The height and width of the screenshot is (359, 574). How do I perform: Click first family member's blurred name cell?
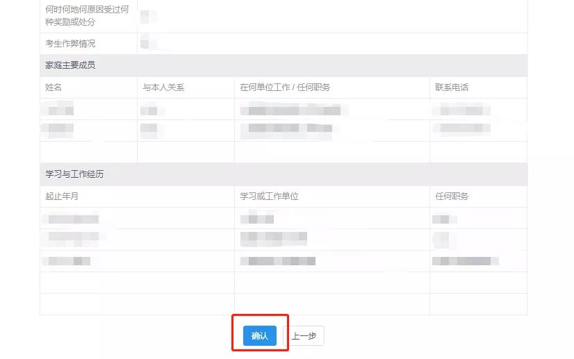58,110
